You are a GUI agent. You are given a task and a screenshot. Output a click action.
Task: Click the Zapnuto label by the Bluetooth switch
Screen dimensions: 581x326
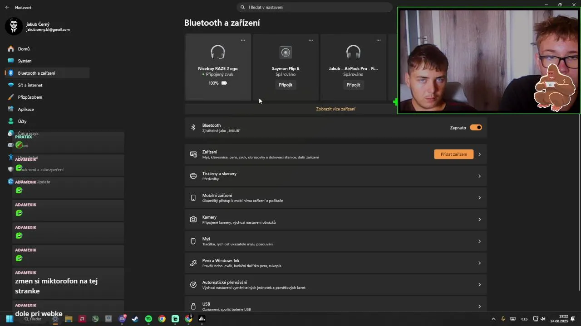tap(458, 128)
